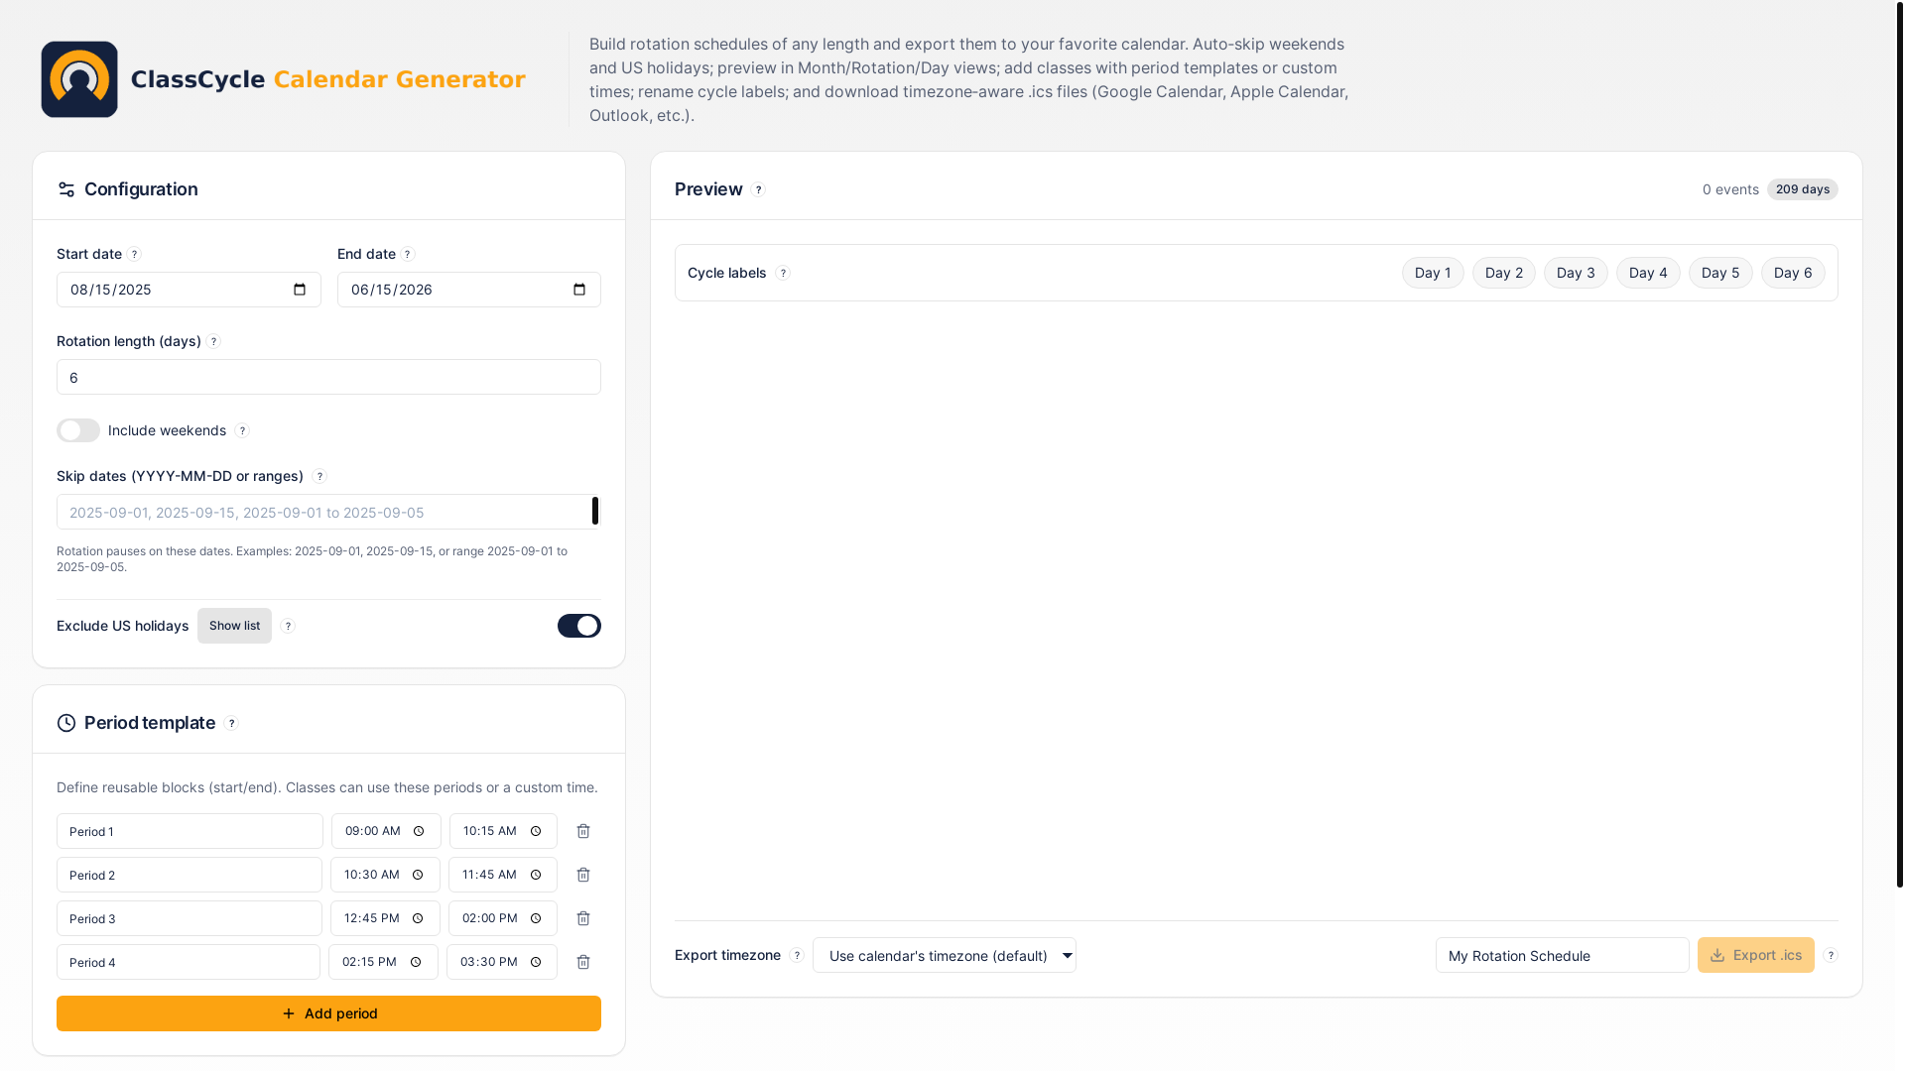The image size is (1905, 1071).
Task: Click the ClassCycle logo icon
Action: click(x=79, y=79)
